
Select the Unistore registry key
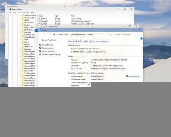coord(27,25)
